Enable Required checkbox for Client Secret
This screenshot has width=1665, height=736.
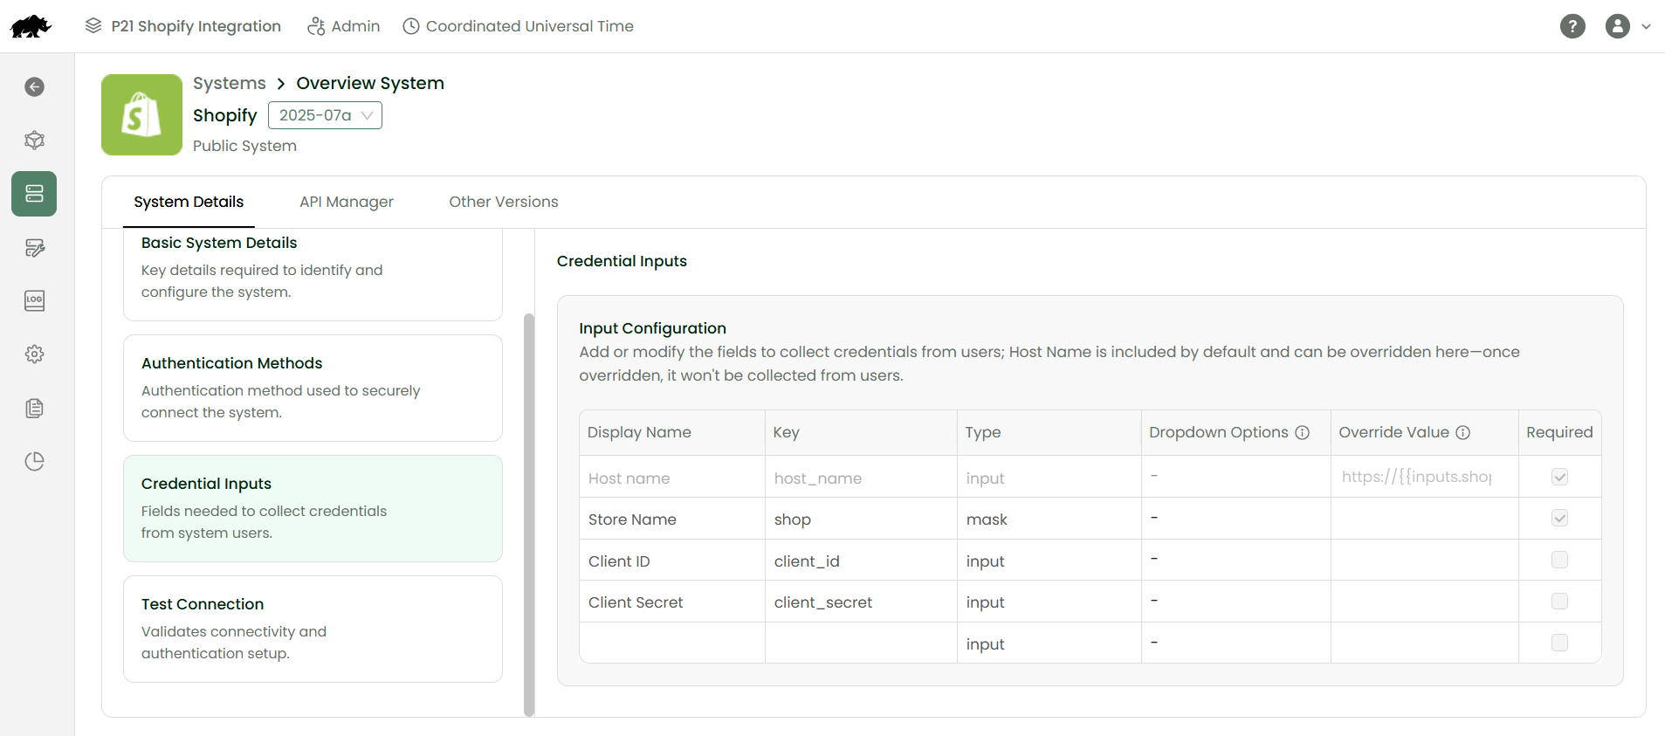pos(1559,602)
